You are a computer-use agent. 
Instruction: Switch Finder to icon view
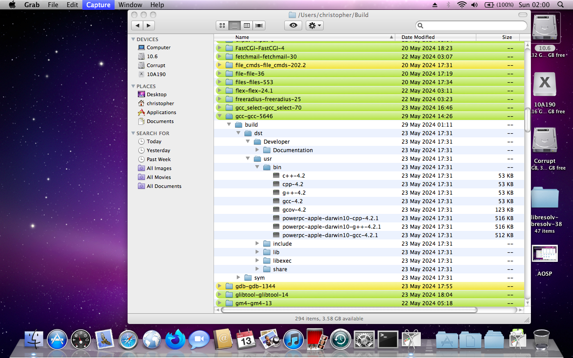coord(222,26)
